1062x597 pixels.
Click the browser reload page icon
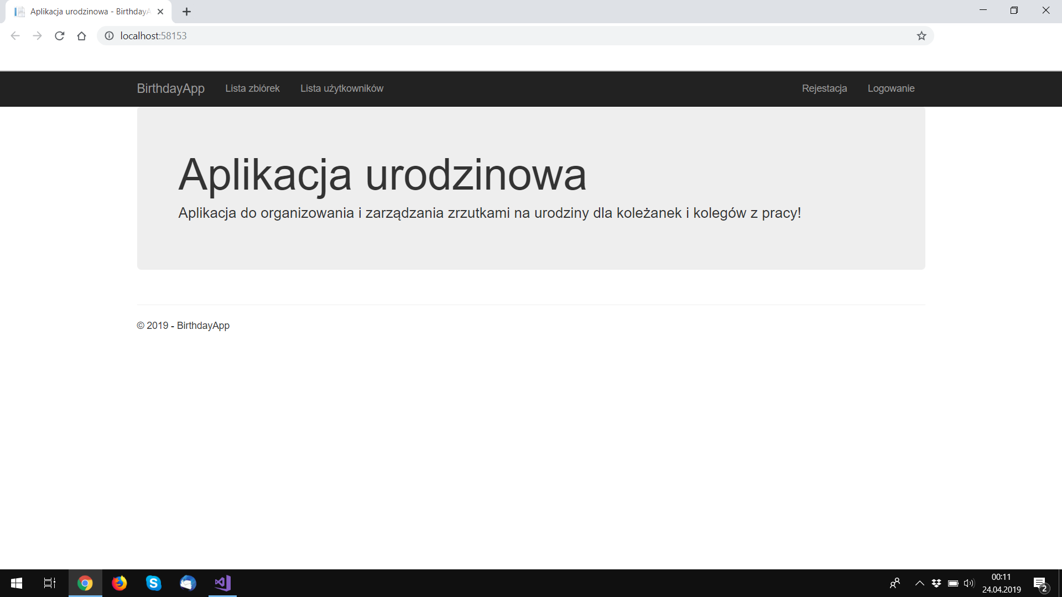point(60,36)
